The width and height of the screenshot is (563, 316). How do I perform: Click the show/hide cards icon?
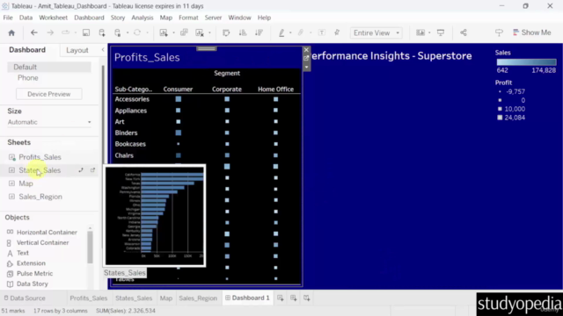pyautogui.click(x=420, y=33)
